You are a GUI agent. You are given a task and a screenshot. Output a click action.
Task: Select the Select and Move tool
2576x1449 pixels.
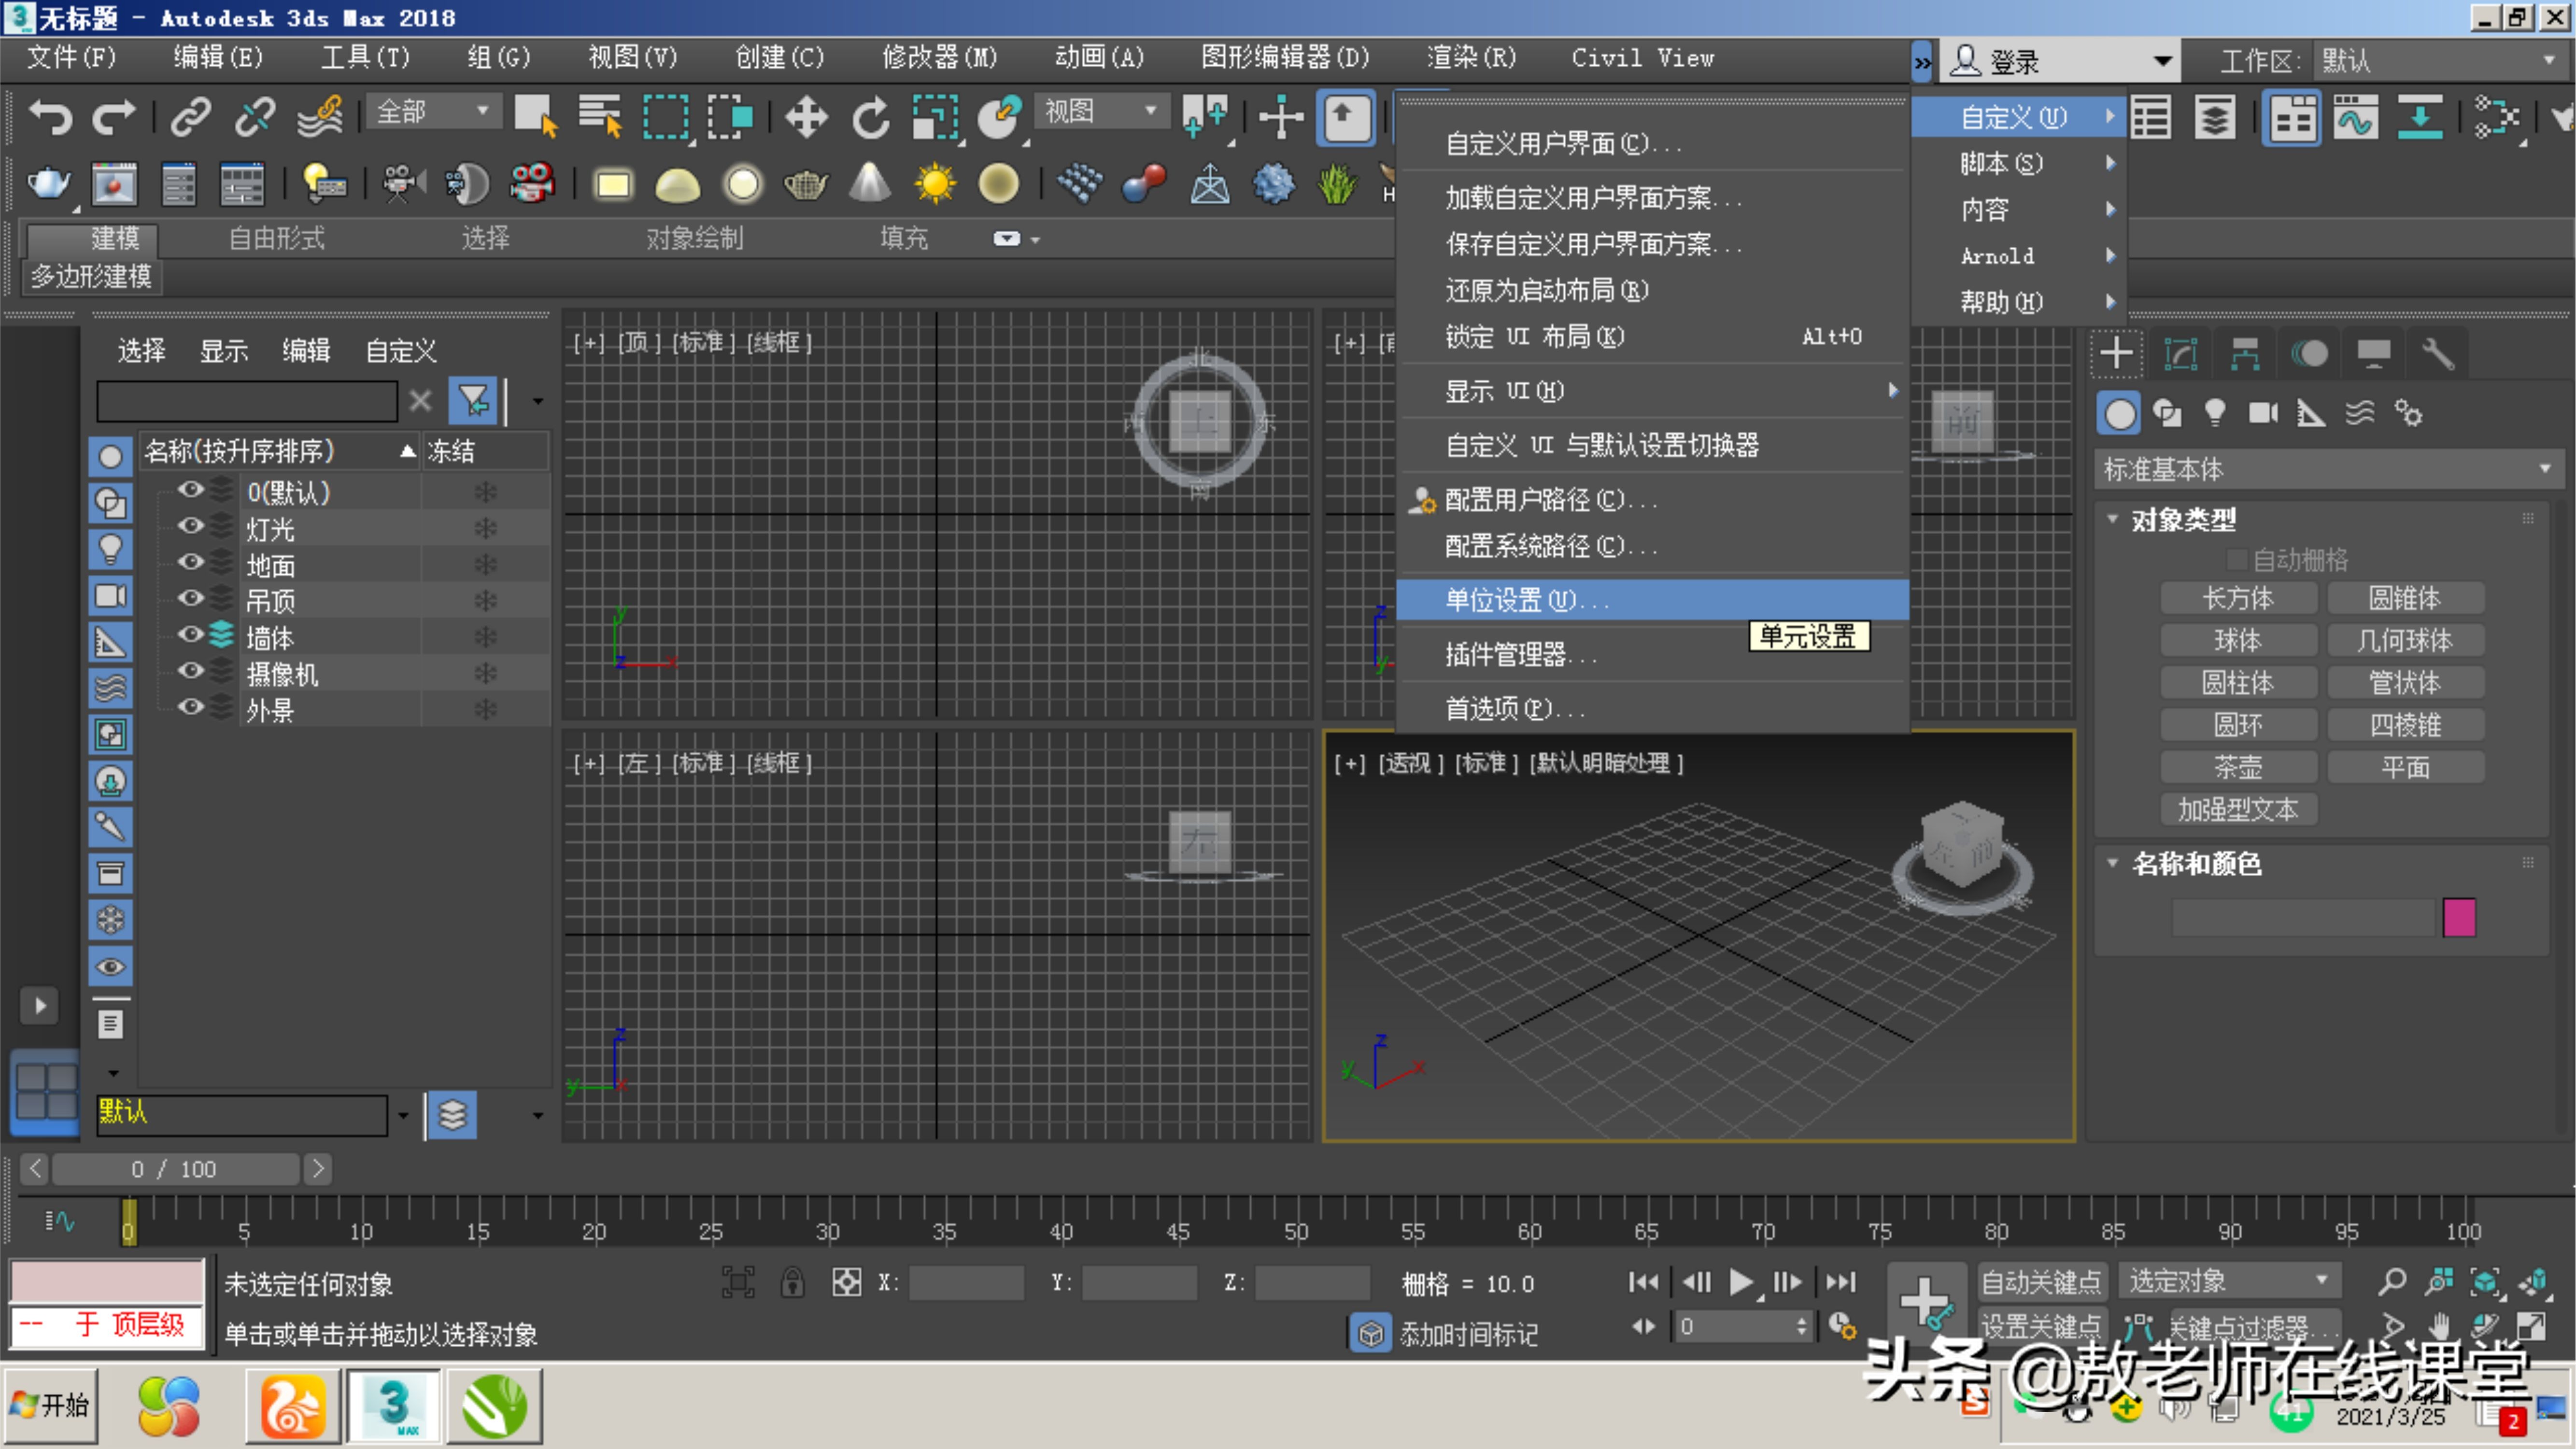pos(806,117)
